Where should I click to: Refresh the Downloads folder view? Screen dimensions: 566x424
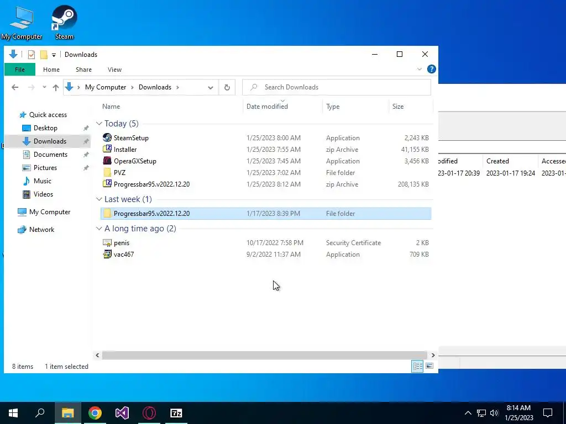click(227, 87)
